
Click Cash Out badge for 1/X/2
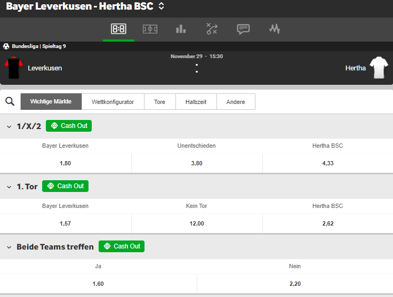[x=69, y=126]
